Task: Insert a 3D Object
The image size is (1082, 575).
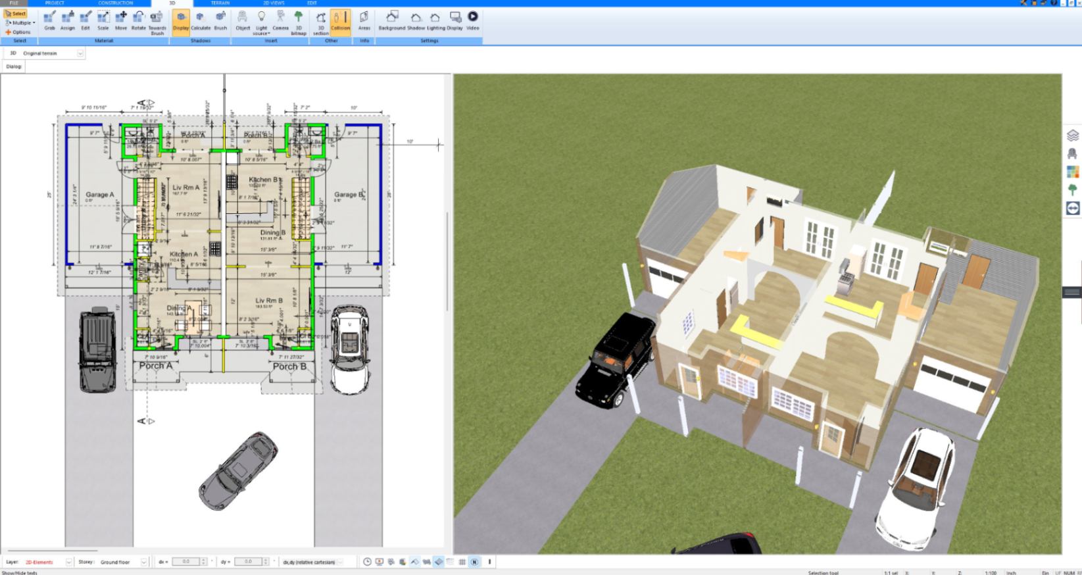Action: tap(243, 21)
